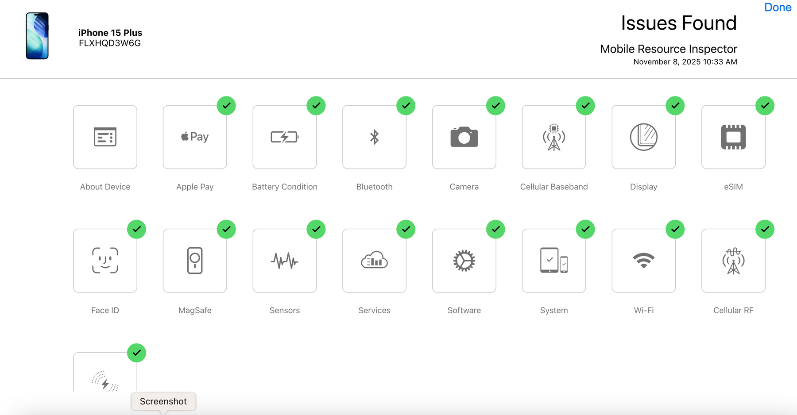This screenshot has height=415, width=797.
Task: Select the MagSafe diagnostic tile
Action: point(195,261)
